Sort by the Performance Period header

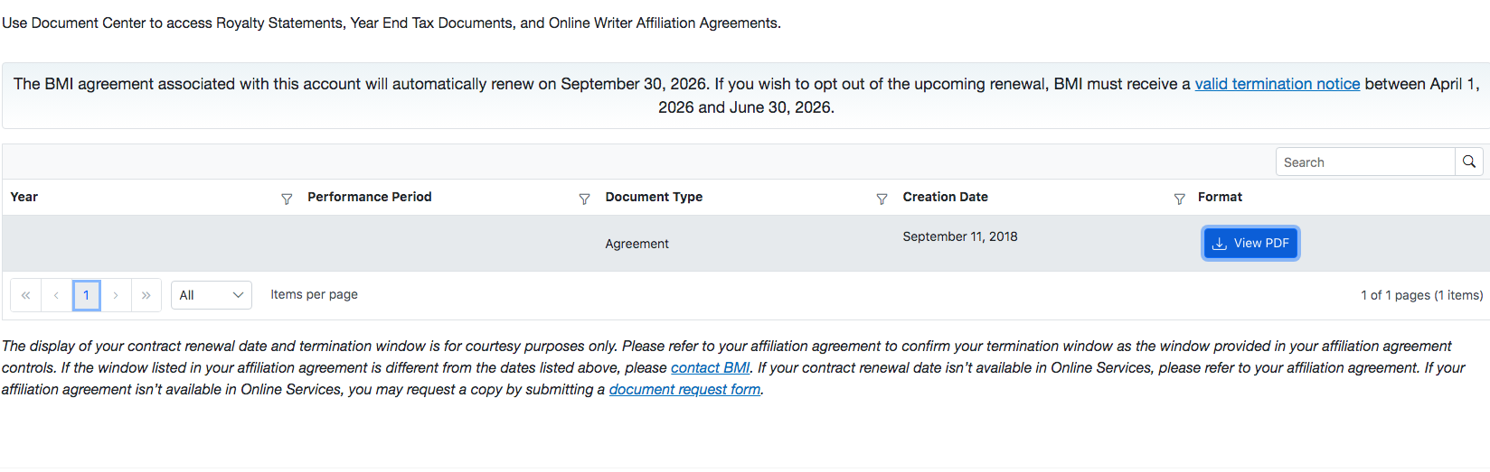(369, 197)
